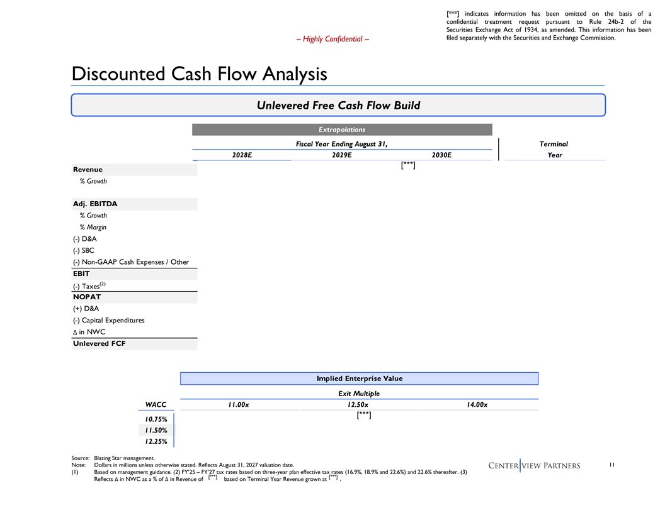Click the 14.00x exit multiple header

[477, 405]
